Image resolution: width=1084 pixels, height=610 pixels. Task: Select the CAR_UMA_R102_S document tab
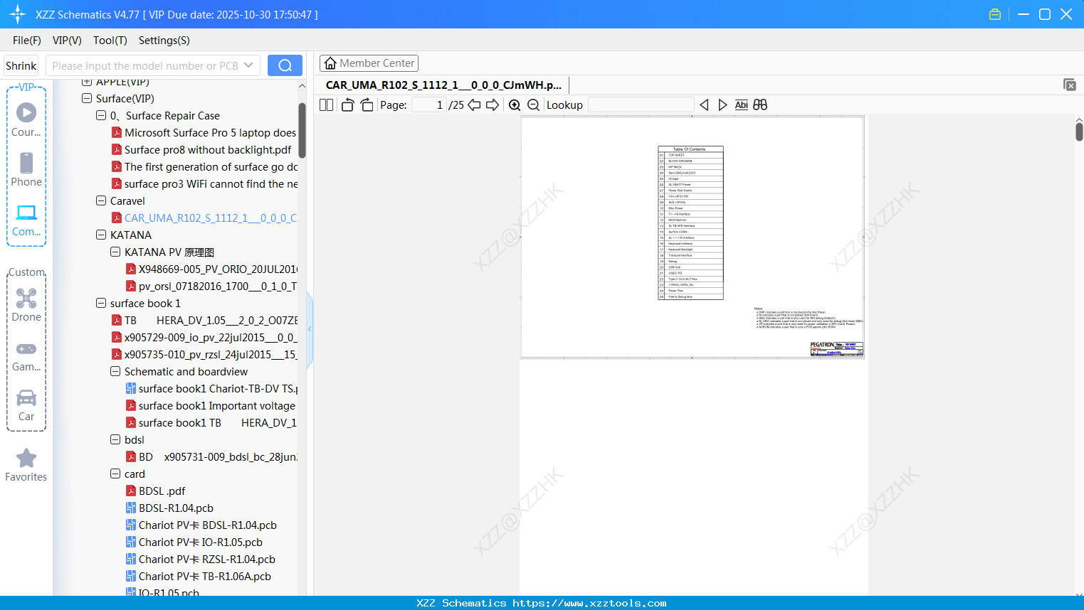443,85
